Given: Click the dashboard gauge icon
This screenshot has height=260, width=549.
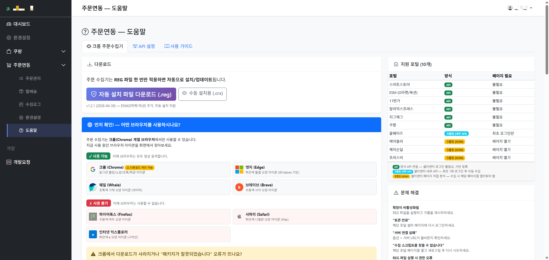Looking at the screenshot, I should click(x=9, y=24).
